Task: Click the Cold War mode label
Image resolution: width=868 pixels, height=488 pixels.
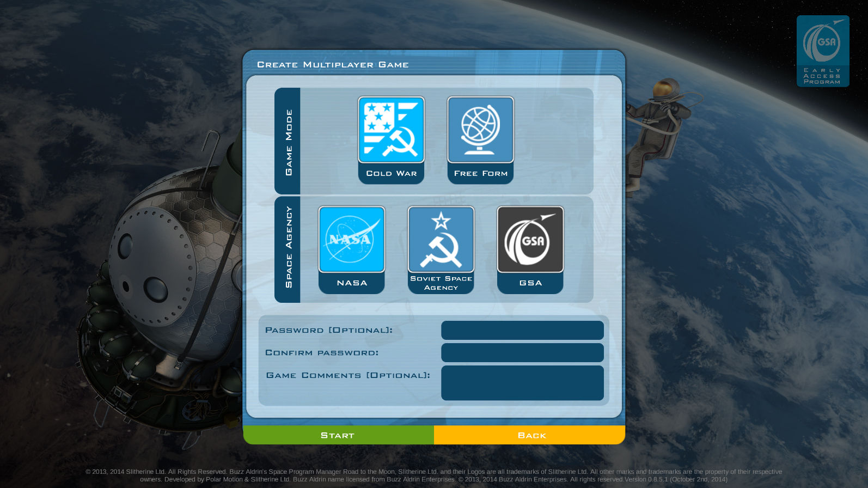Action: (x=391, y=174)
